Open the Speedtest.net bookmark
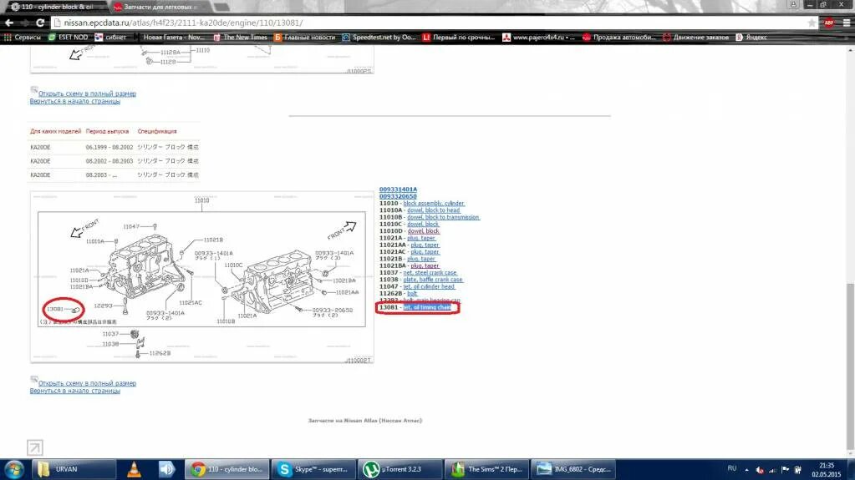The width and height of the screenshot is (855, 480). tap(379, 38)
